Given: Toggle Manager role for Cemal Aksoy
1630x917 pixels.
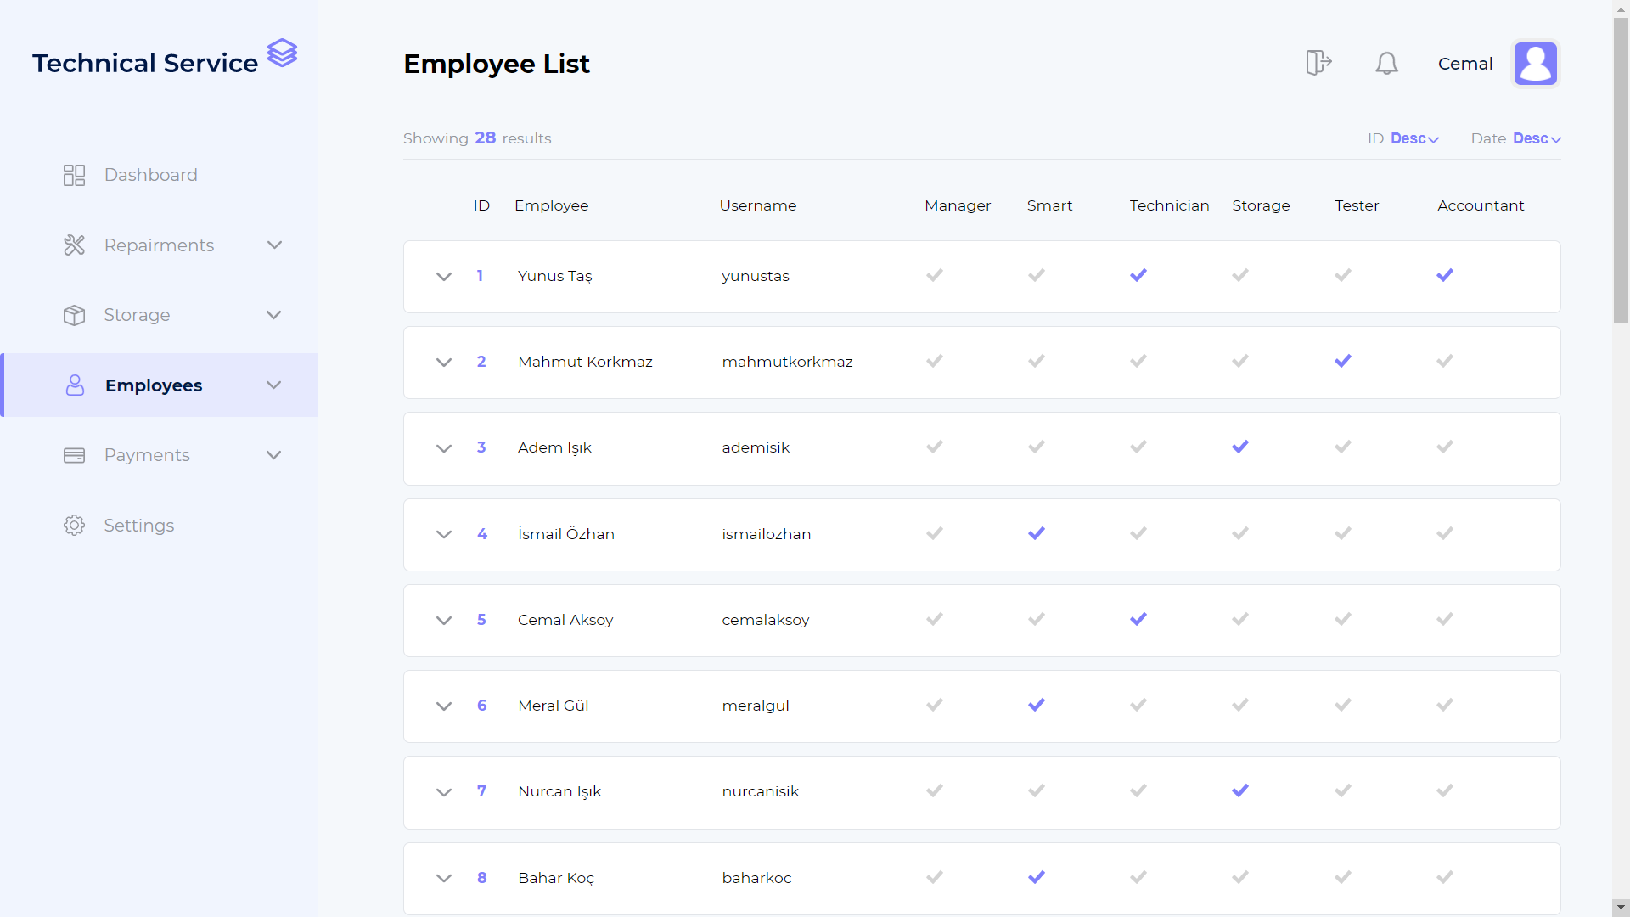Looking at the screenshot, I should tap(935, 619).
